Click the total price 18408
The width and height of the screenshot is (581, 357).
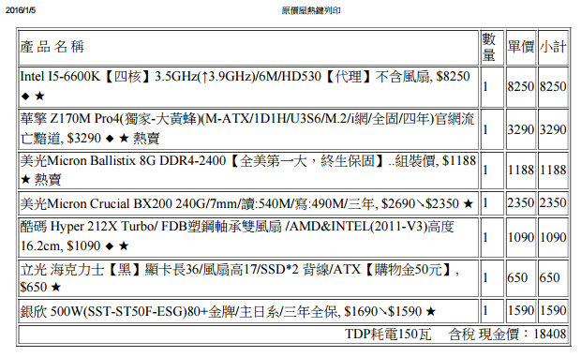[x=550, y=334]
